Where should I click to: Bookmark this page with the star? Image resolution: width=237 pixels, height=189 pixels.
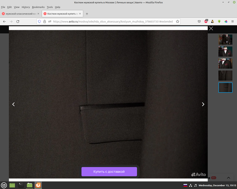coord(178,21)
